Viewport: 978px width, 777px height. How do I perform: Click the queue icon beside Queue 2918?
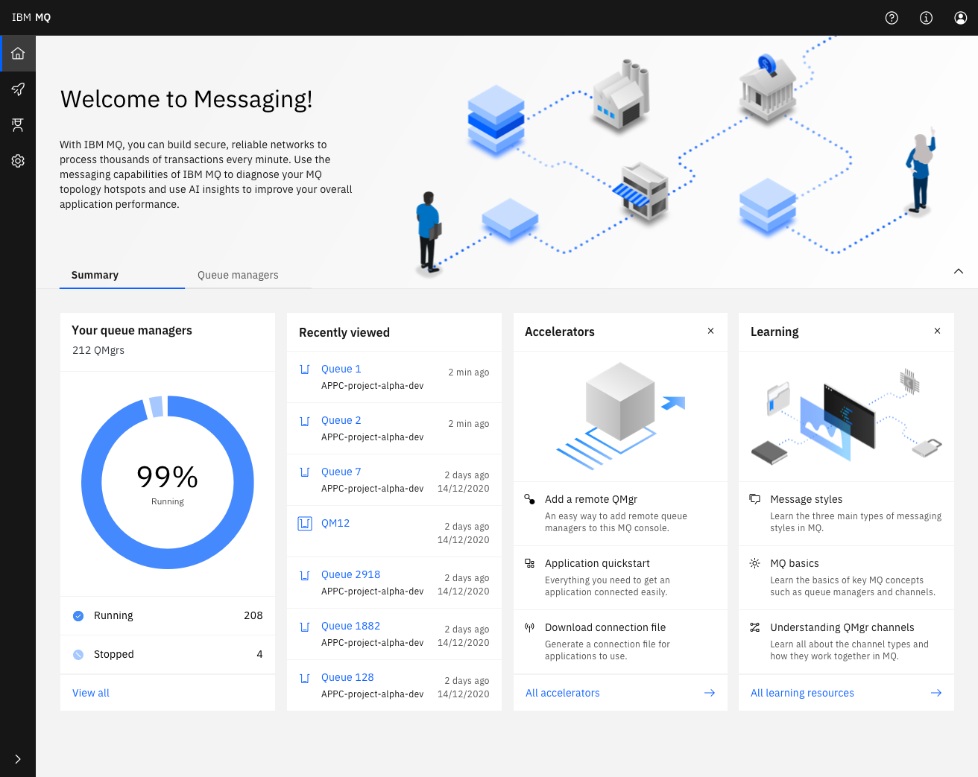point(305,575)
